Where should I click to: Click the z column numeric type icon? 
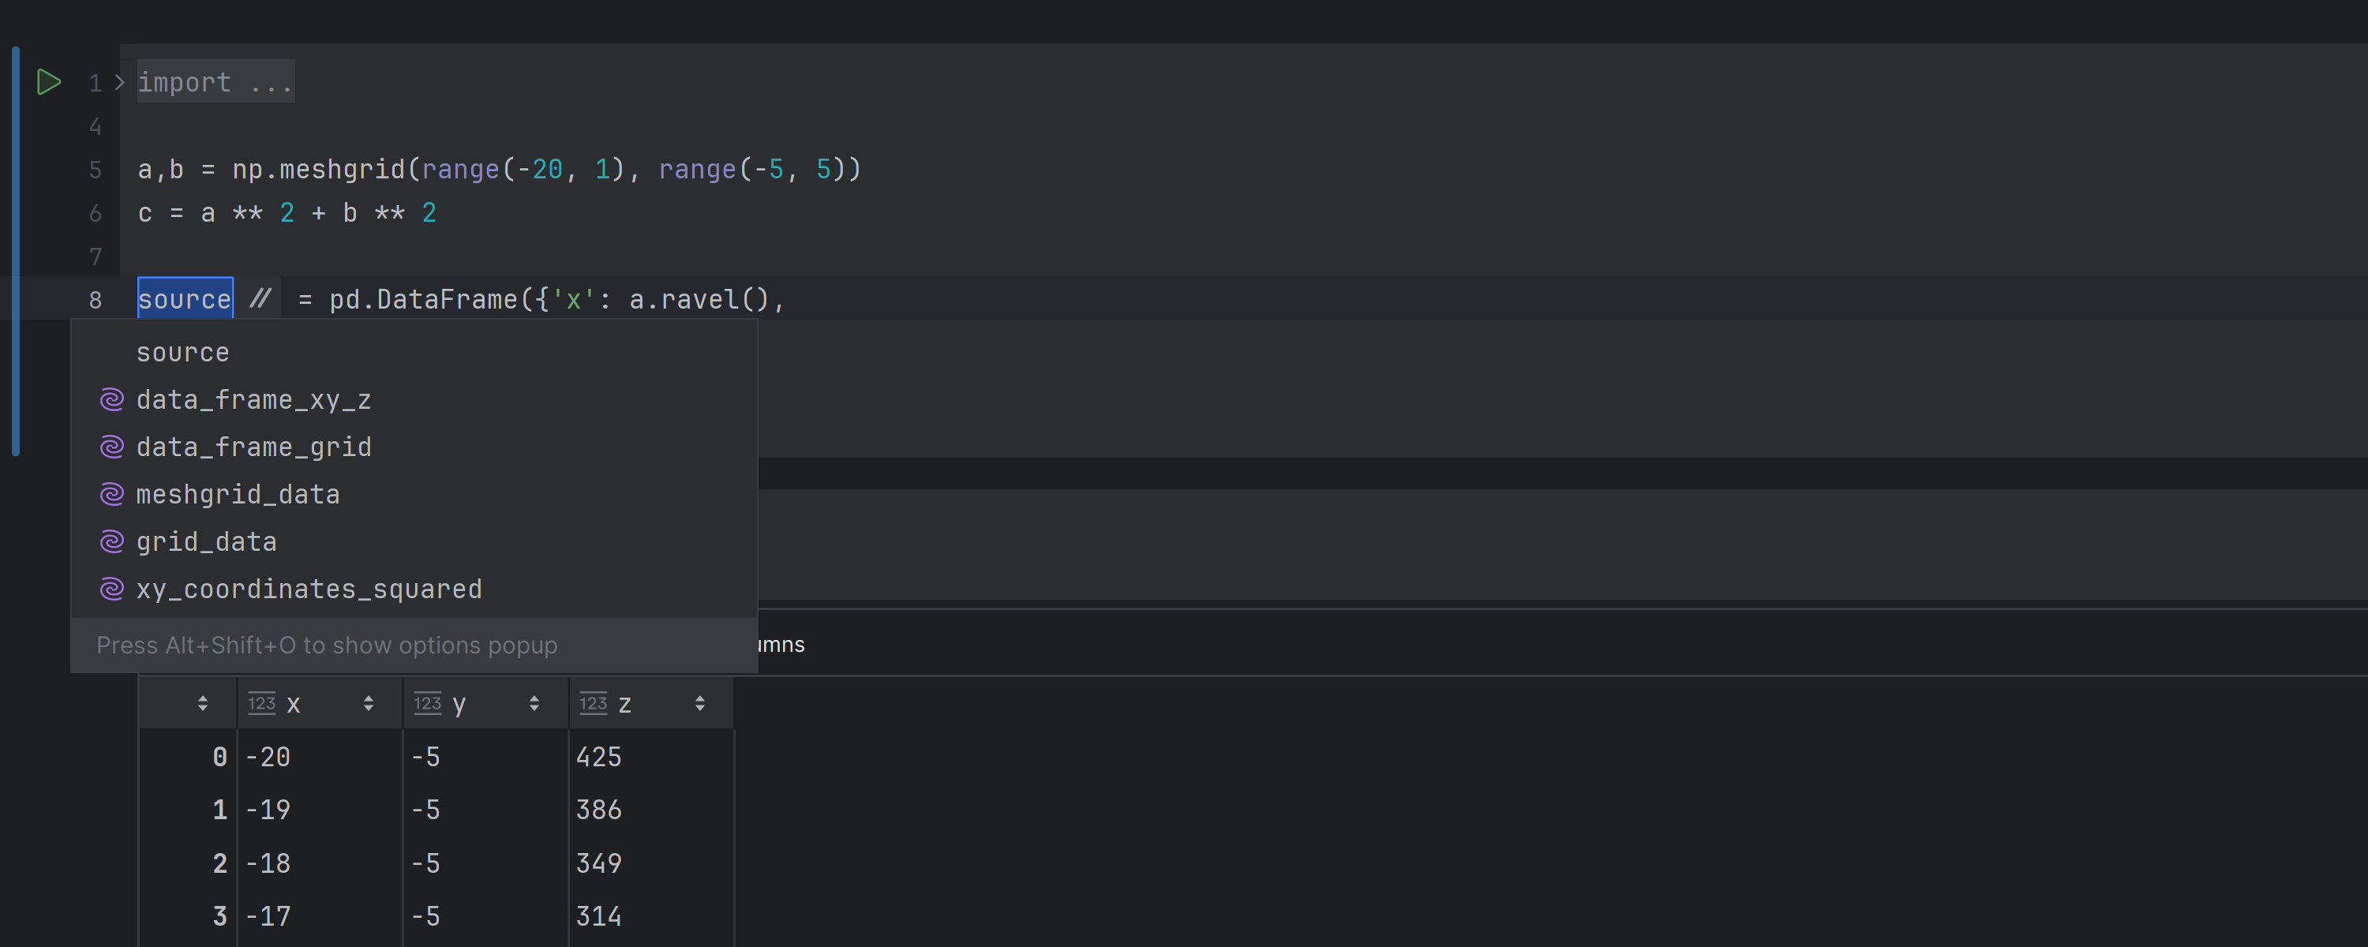(x=593, y=703)
